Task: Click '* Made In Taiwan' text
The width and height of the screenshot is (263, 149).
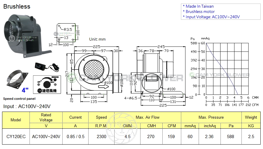Action: click(x=198, y=6)
